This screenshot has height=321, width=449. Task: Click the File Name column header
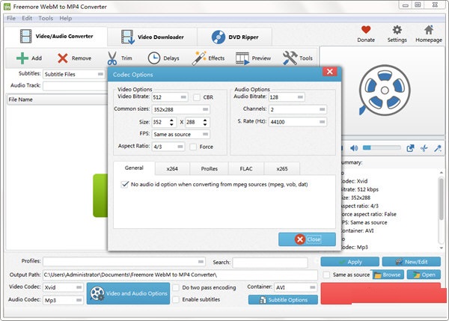tap(57, 100)
